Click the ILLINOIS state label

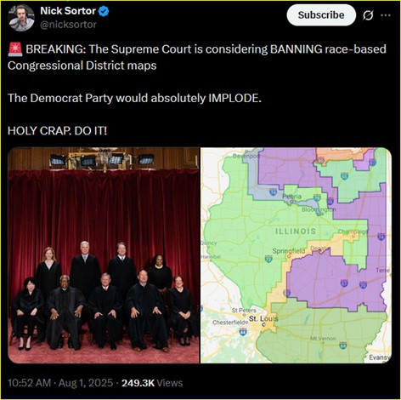[296, 231]
